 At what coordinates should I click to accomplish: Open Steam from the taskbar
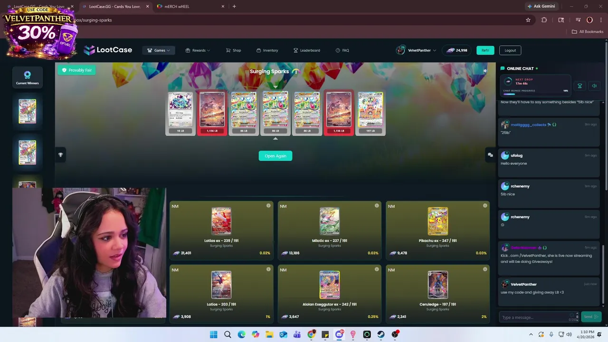pos(381,334)
